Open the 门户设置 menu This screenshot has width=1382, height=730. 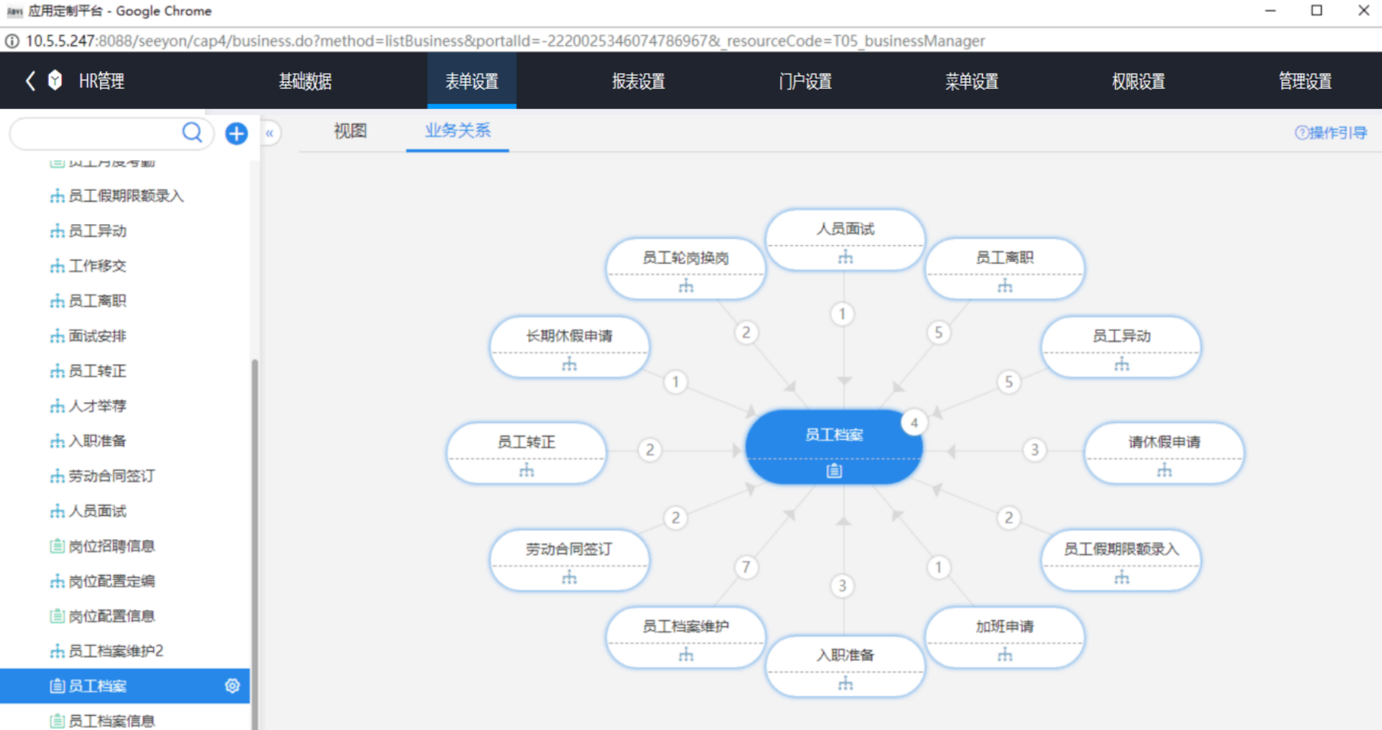coord(806,81)
